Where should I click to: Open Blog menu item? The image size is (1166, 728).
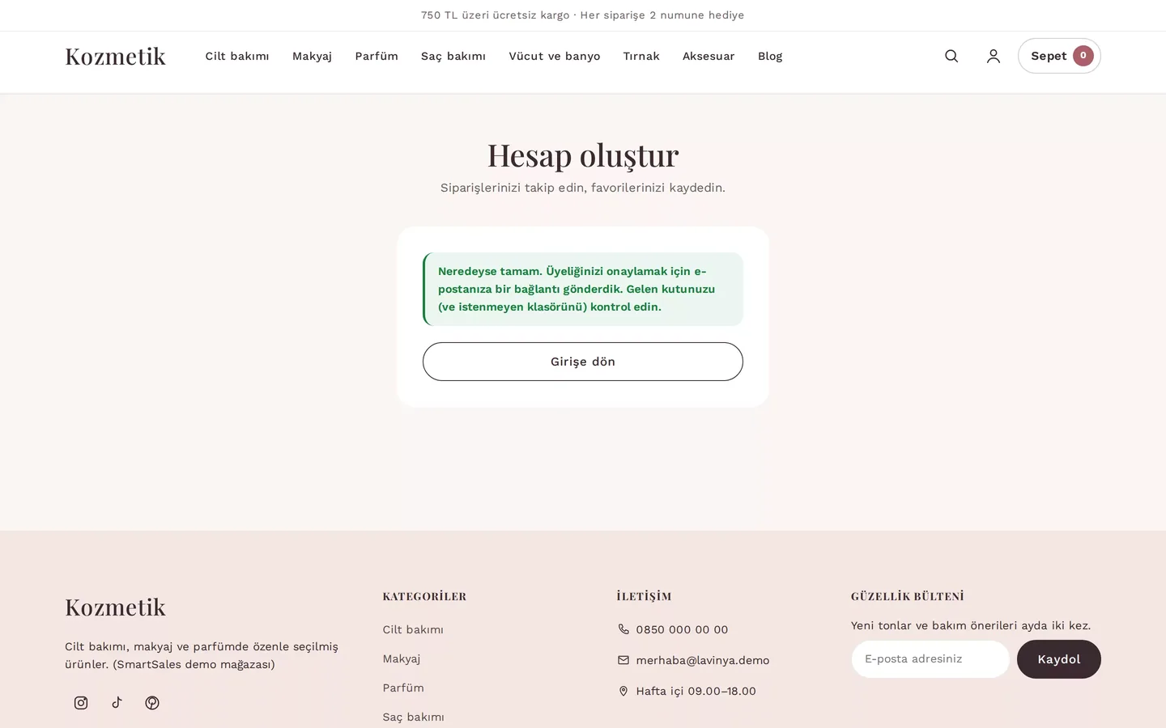tap(770, 56)
